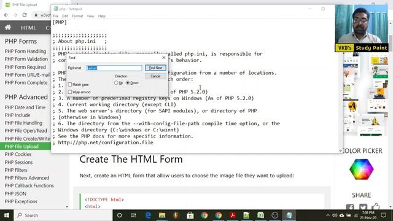Click the Cortana circle icon on the taskbar

click(x=119, y=215)
